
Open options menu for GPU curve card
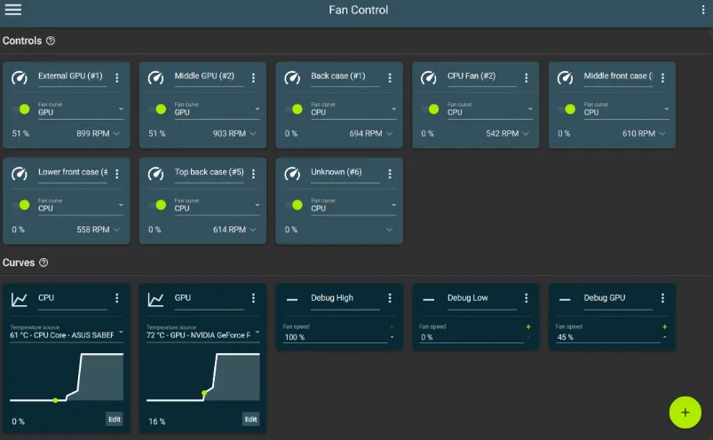tap(253, 298)
